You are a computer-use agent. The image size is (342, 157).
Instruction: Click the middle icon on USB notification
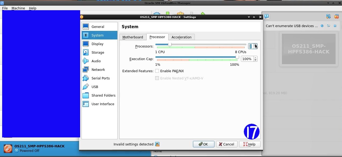(x=328, y=26)
